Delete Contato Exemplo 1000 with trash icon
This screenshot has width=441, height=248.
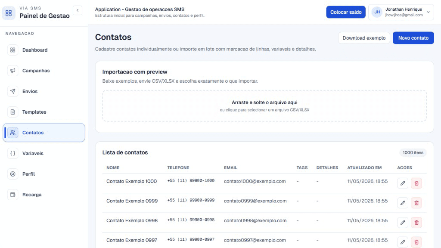(x=416, y=183)
